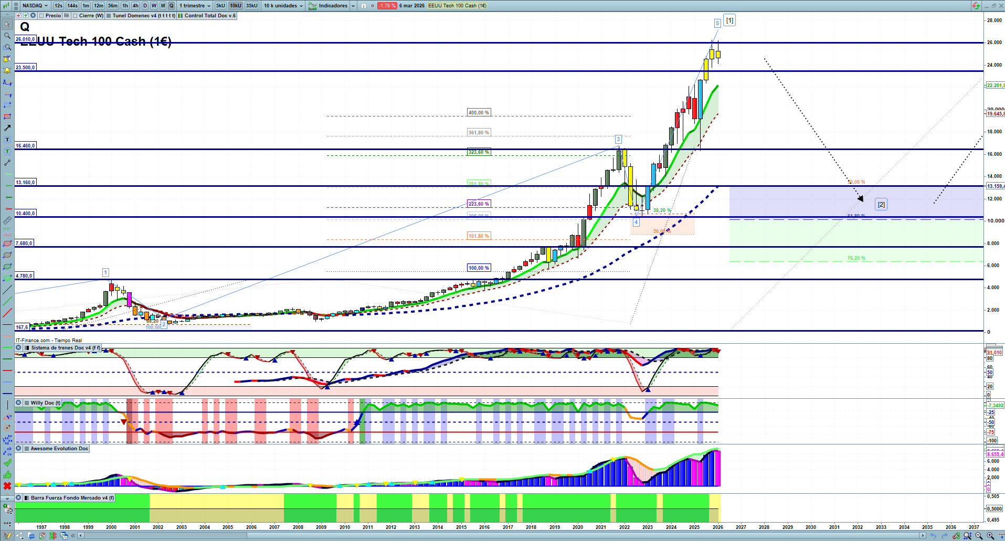Click the green up-arrow price panel icon

[x=26, y=16]
